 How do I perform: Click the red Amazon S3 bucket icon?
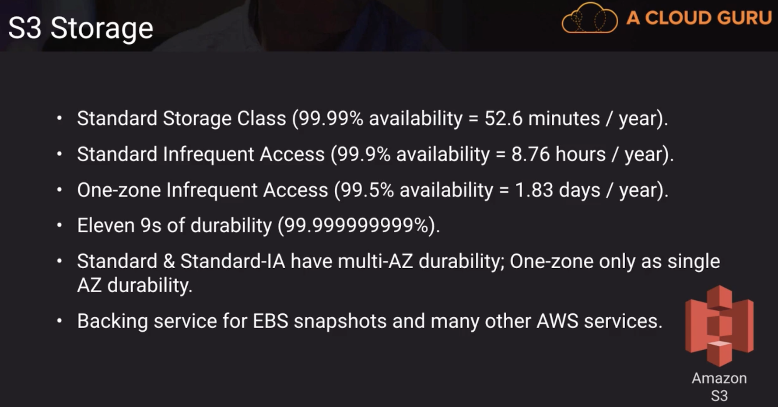click(719, 325)
